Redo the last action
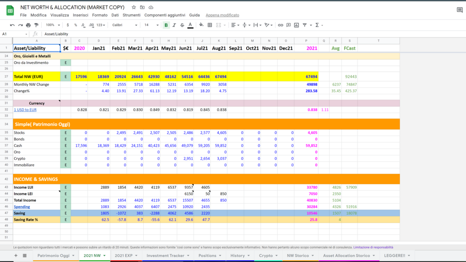This screenshot has width=466, height=262. point(20,25)
